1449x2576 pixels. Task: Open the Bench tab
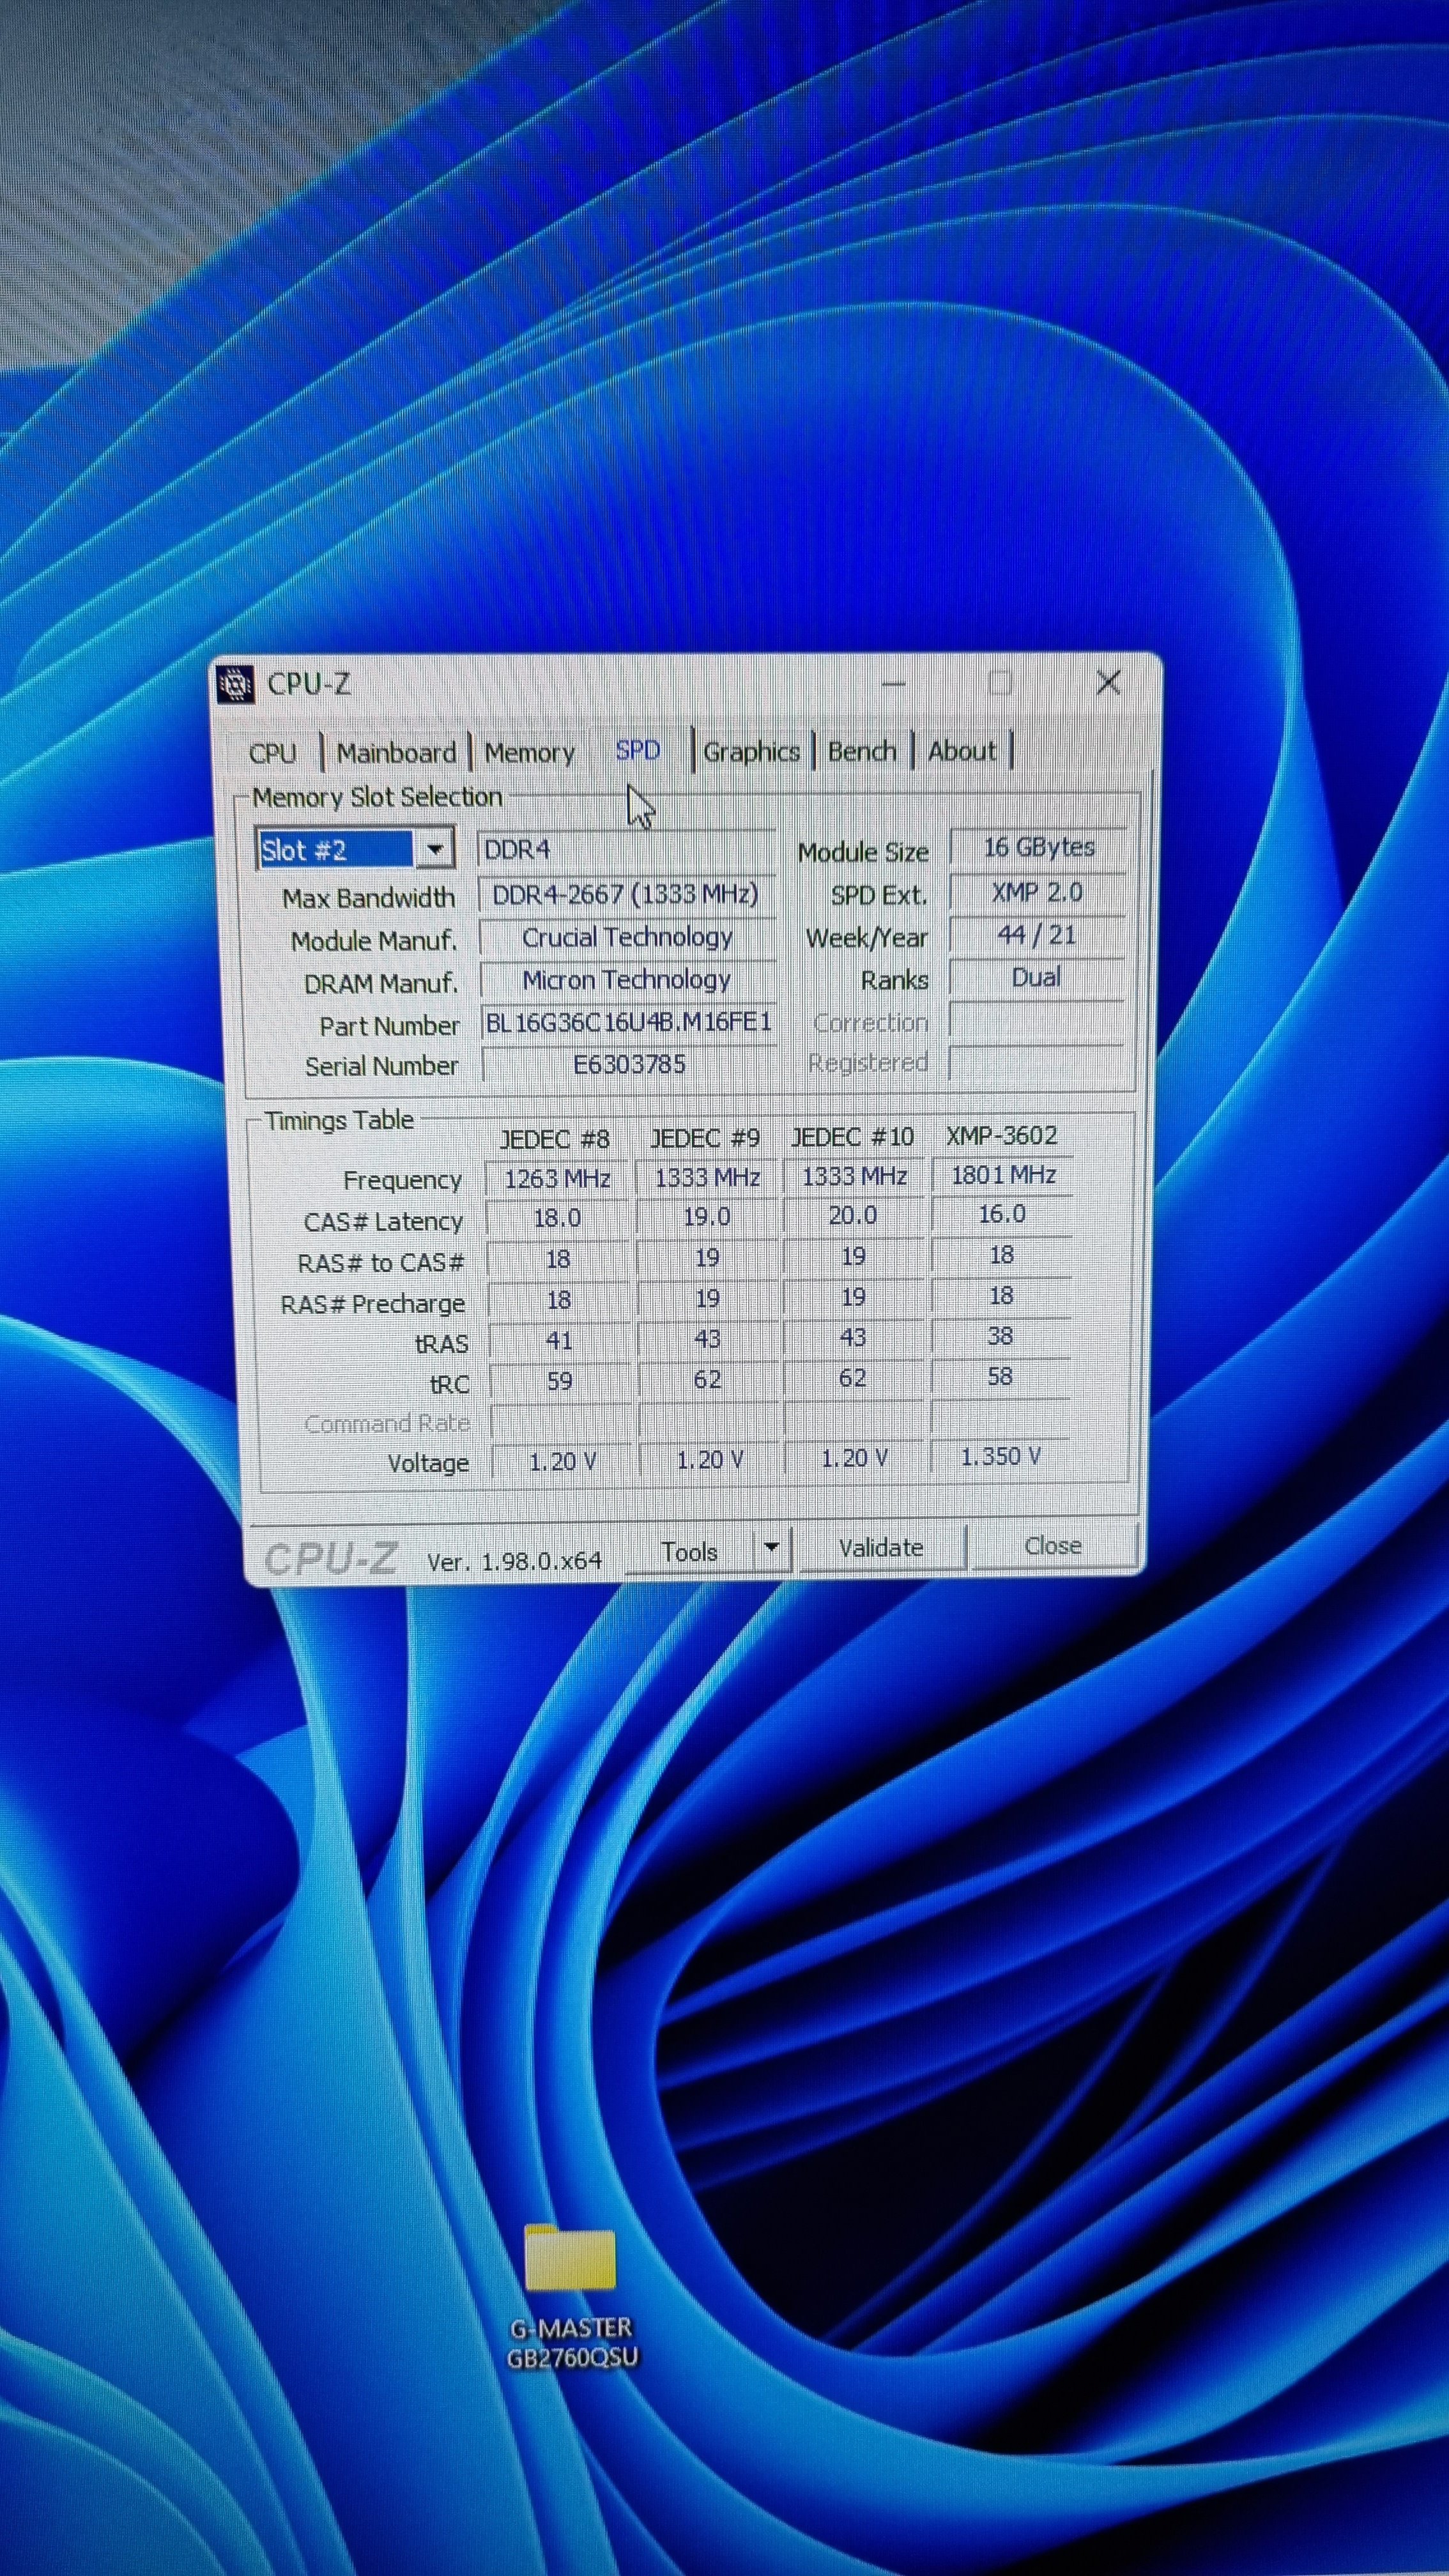click(x=861, y=751)
